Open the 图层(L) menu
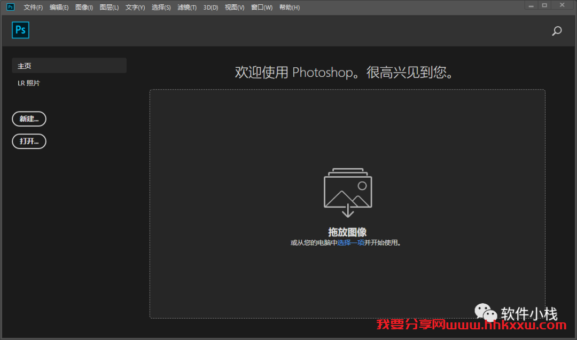 coord(109,7)
